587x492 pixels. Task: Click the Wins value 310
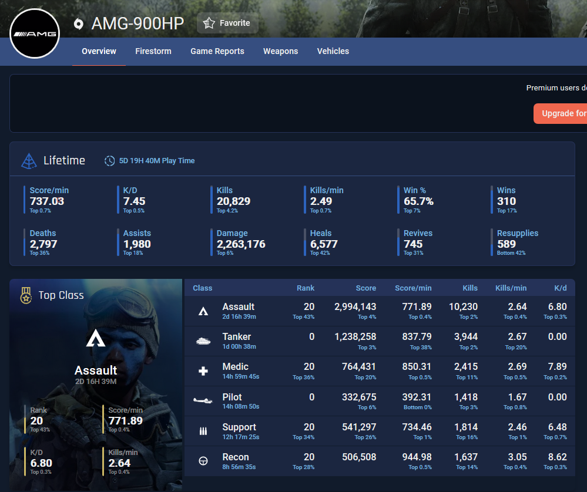[x=507, y=201]
